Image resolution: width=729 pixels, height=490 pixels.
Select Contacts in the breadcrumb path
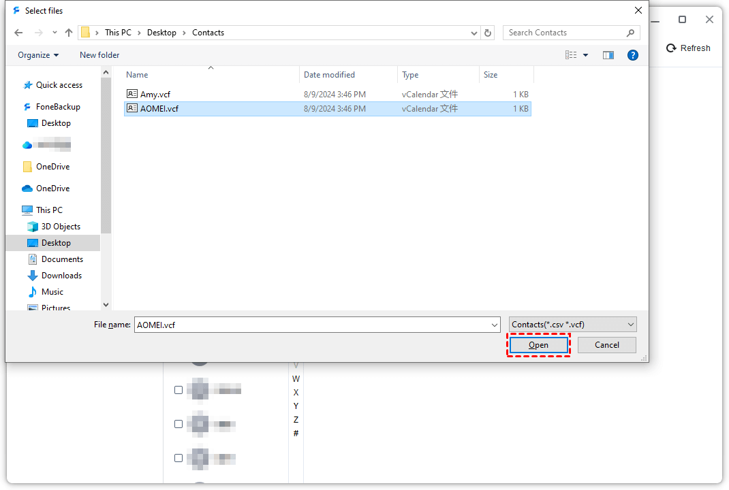pyautogui.click(x=208, y=33)
